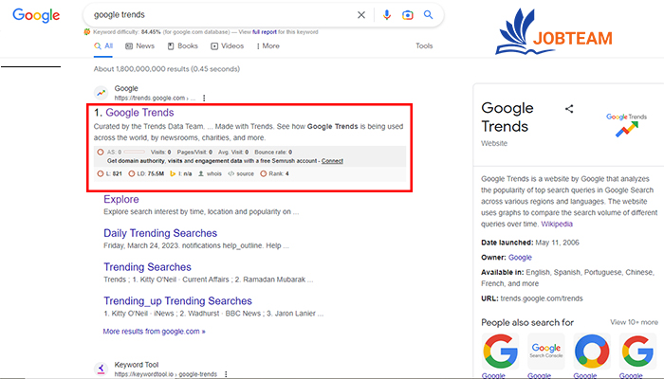
Task: Select the blue circular Google icon thumbnail
Action: click(592, 352)
